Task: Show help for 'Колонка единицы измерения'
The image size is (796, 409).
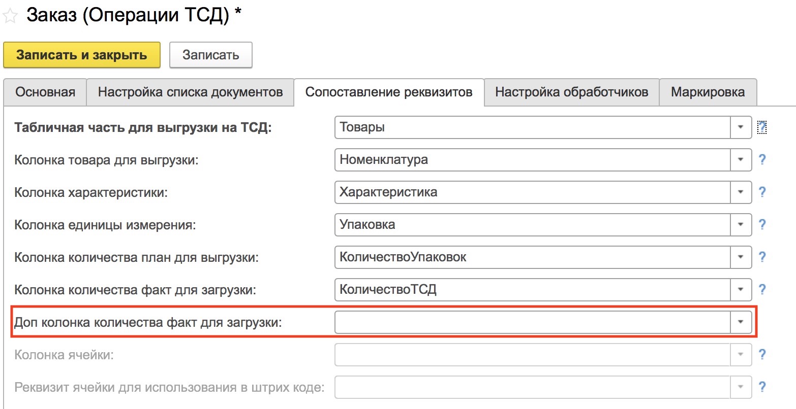Action: pos(761,224)
